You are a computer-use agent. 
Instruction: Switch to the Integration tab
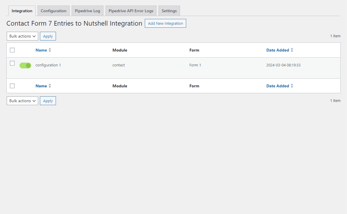click(22, 11)
